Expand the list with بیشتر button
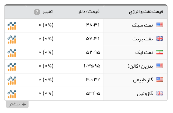173x113 pixels. tap(17, 104)
